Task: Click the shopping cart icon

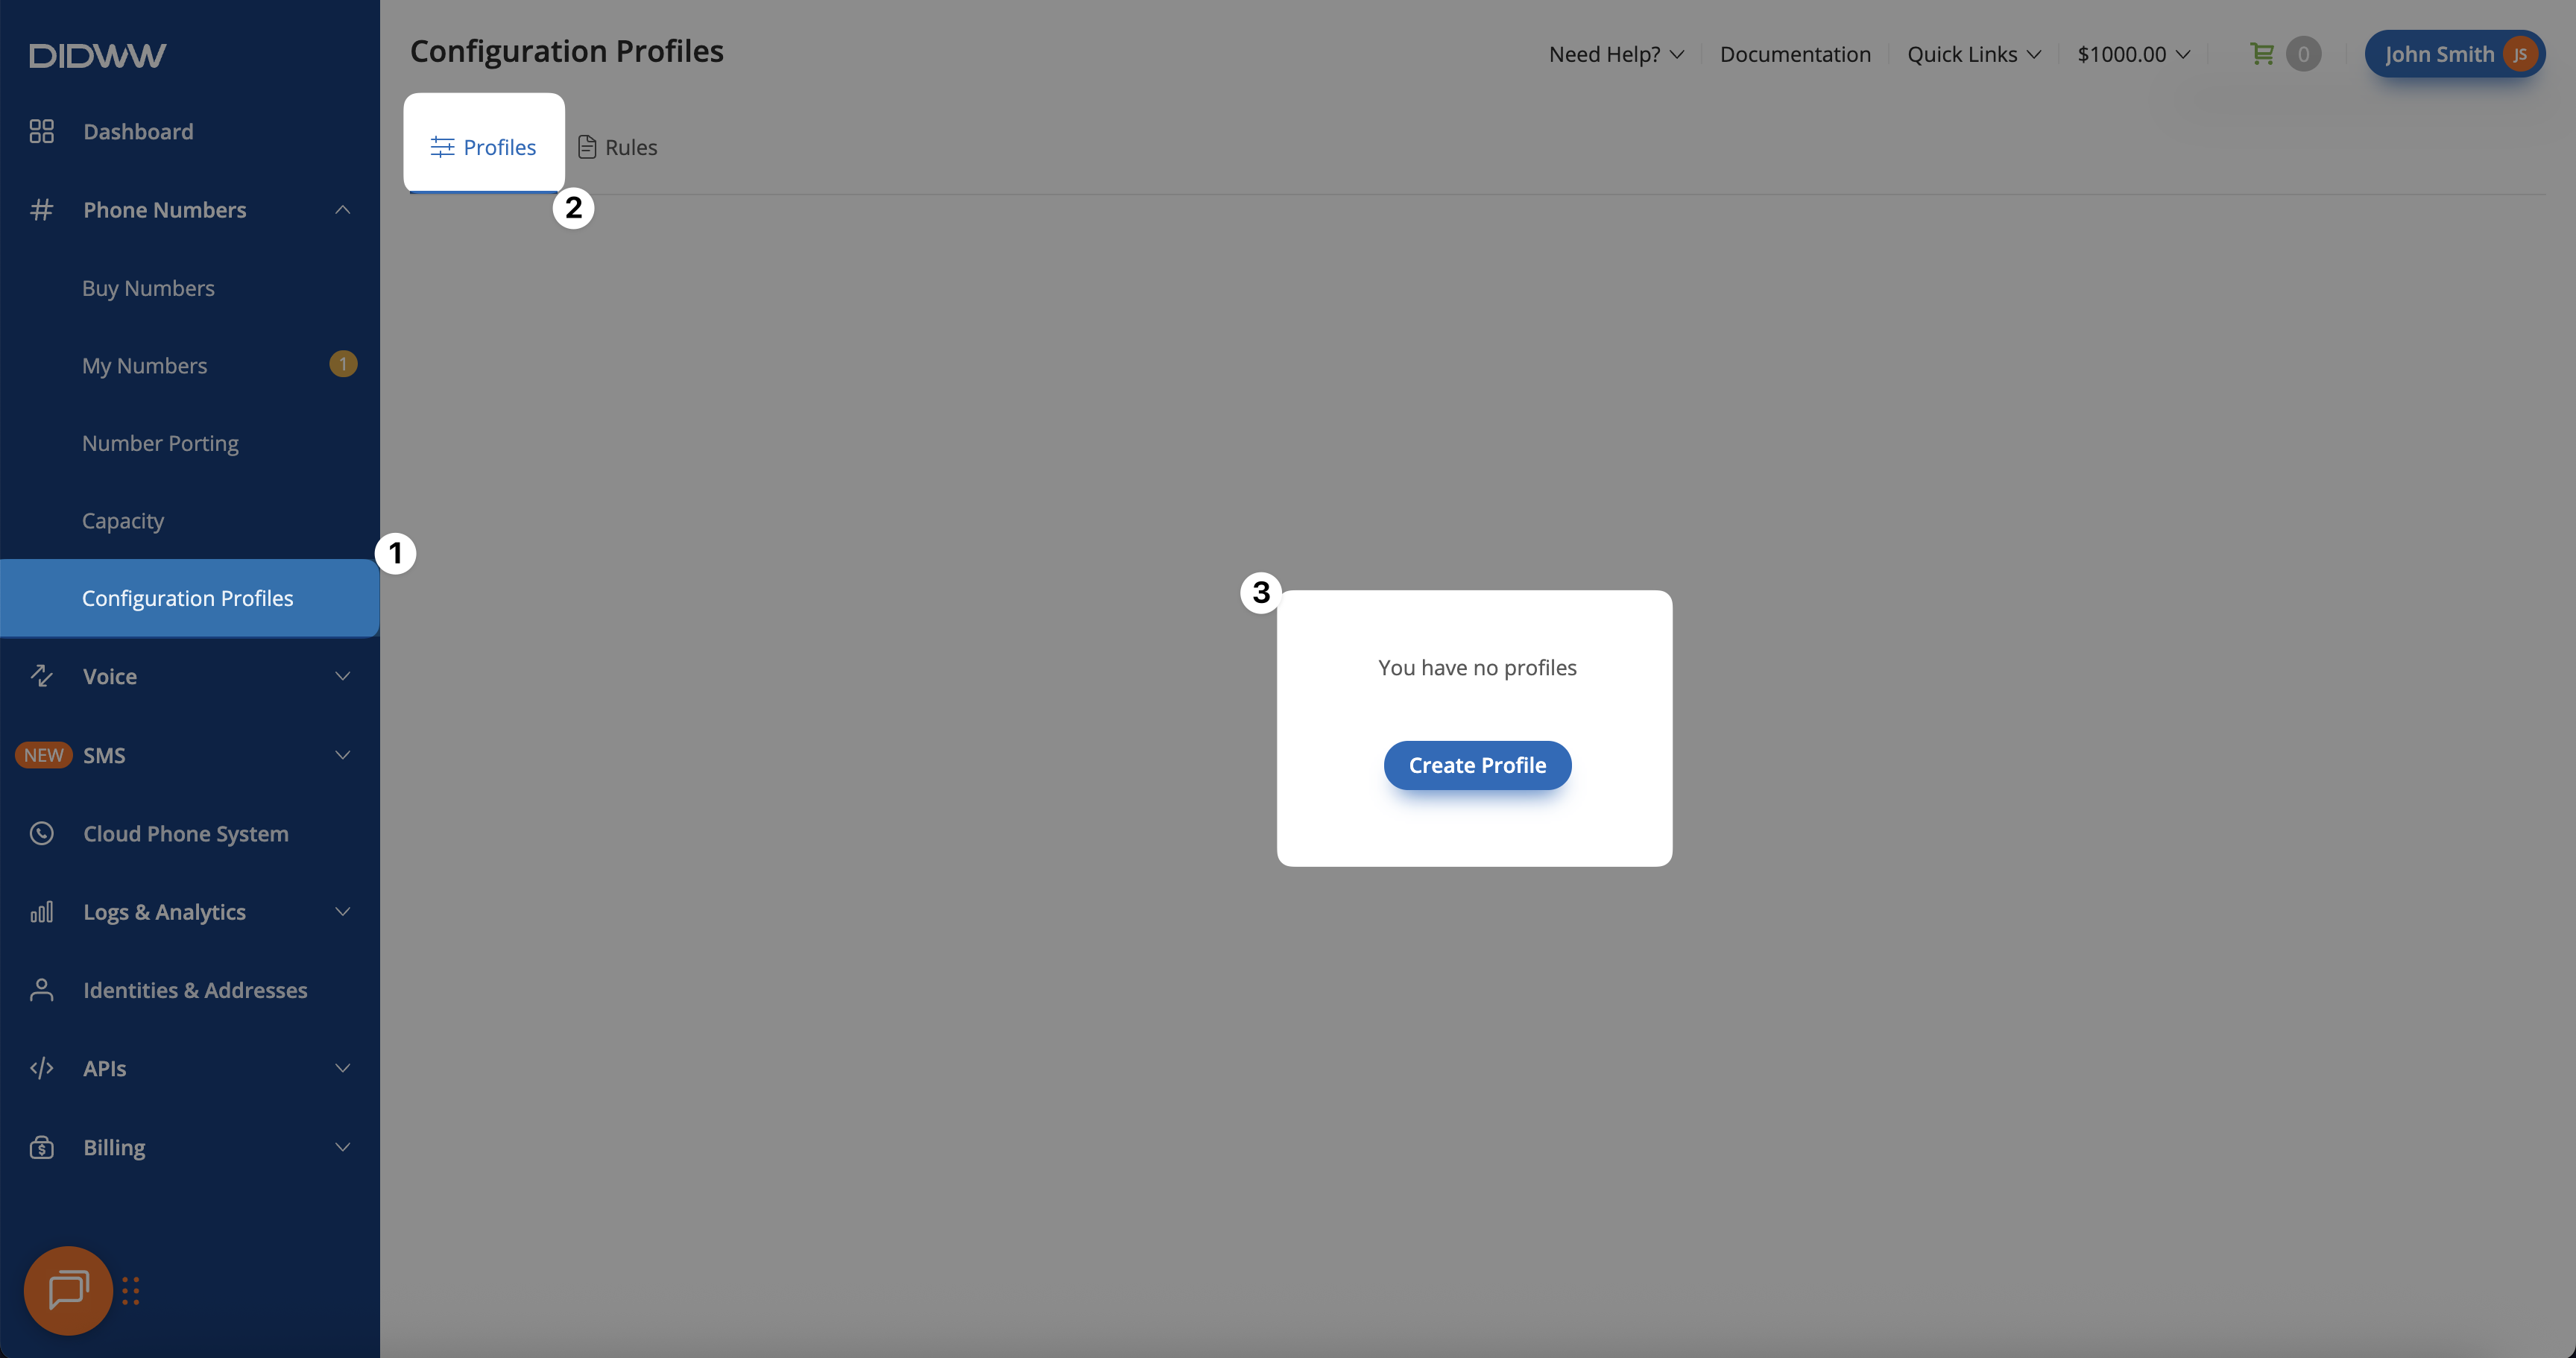Action: [2261, 54]
